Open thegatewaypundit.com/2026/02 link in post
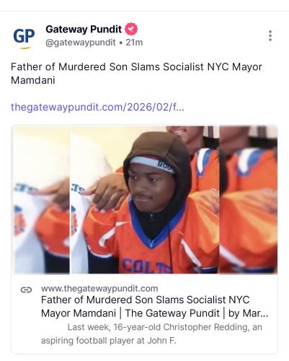This screenshot has height=361, width=289. click(x=97, y=107)
